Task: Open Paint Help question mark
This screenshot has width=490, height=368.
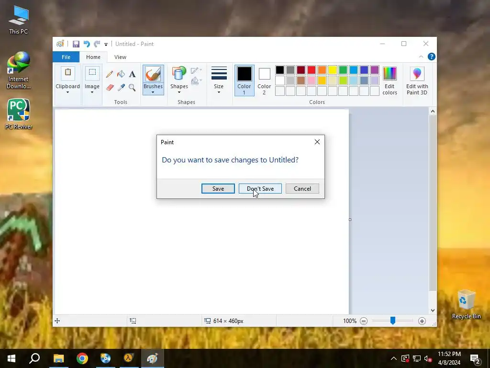Action: (431, 57)
